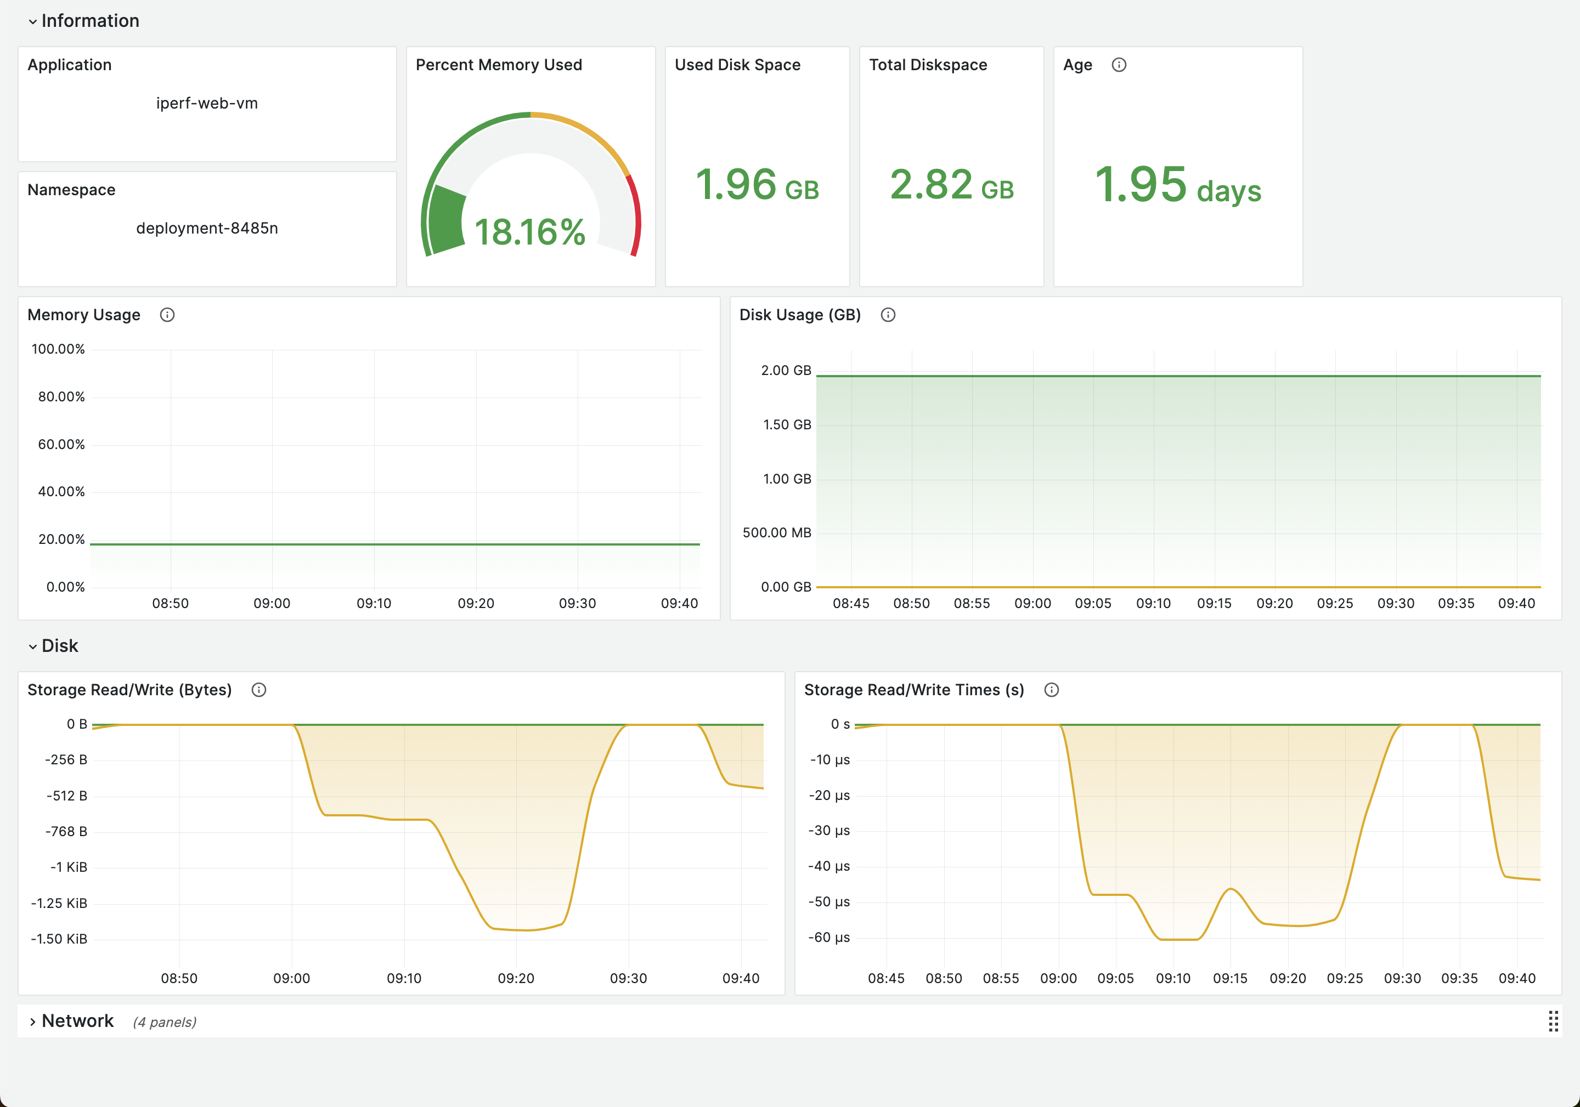The height and width of the screenshot is (1107, 1580).
Task: Click the Network row title text
Action: (x=78, y=1021)
